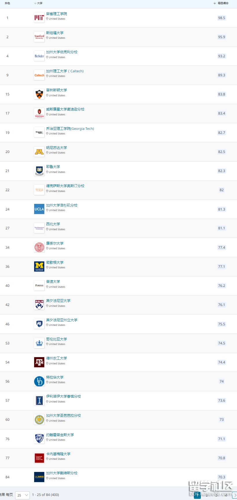Click the Texas A&M logo
Image resolution: width=237 pixels, height=500 pixels.
coord(39,362)
